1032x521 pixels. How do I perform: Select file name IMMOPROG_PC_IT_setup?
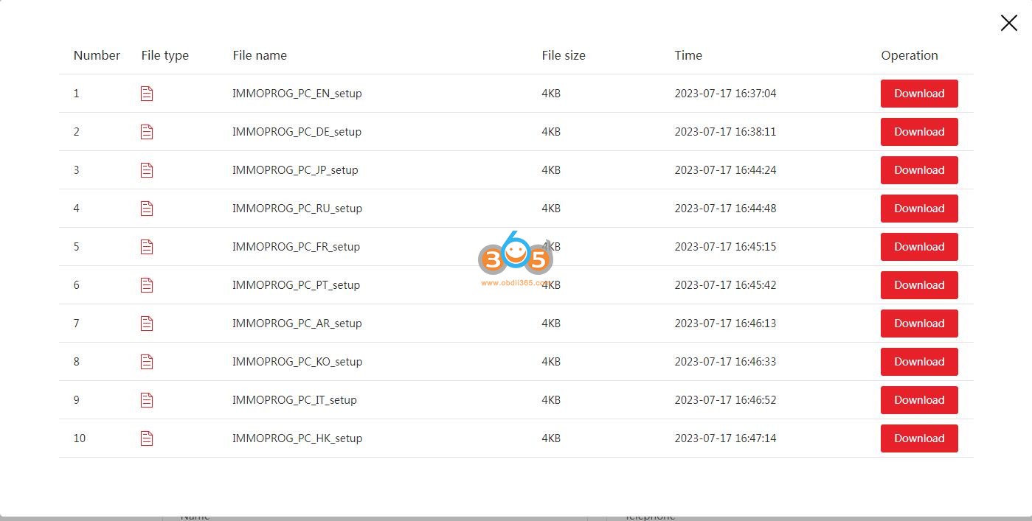pos(294,400)
